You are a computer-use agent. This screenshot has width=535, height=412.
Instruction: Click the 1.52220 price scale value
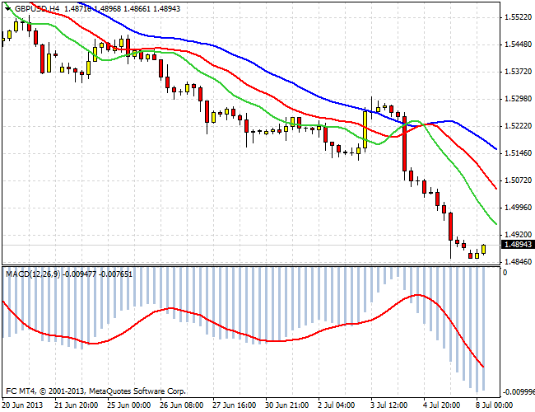pos(518,126)
